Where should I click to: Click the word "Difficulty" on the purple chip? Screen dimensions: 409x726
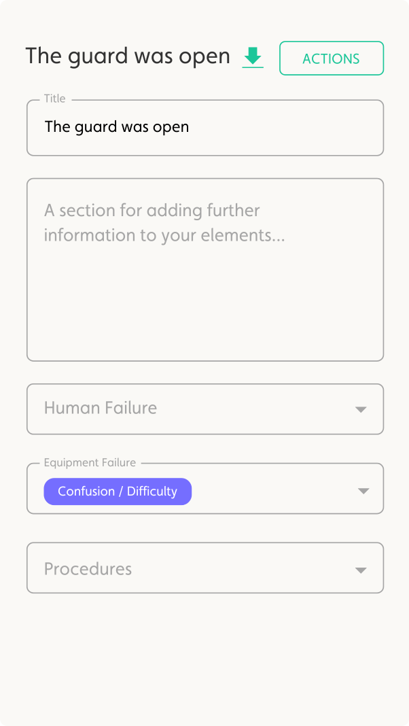152,491
